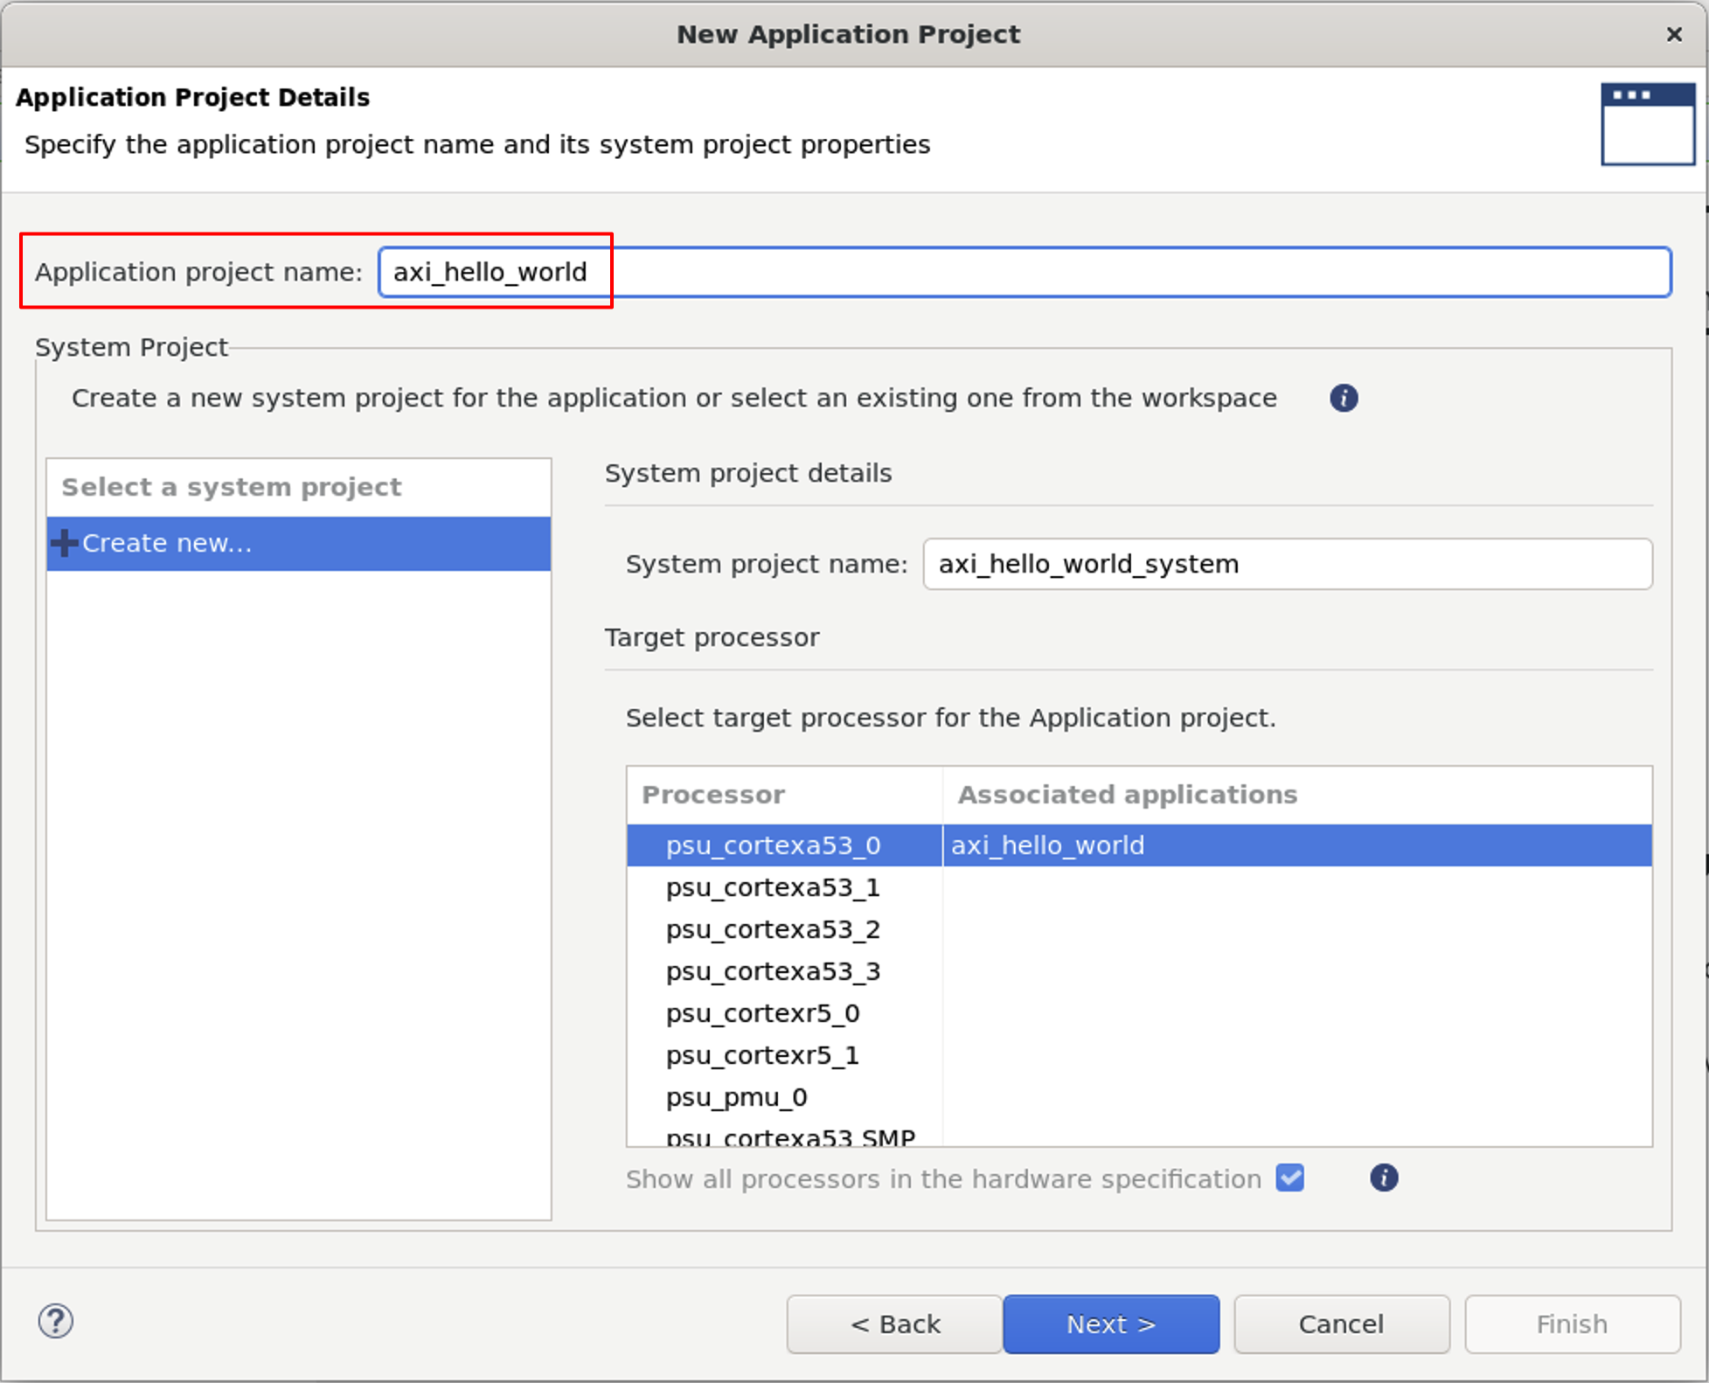Click the Processor column header

[712, 794]
